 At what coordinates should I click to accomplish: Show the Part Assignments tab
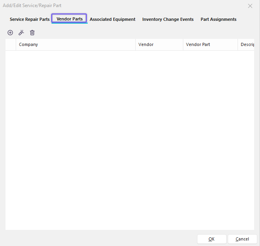tap(218, 19)
